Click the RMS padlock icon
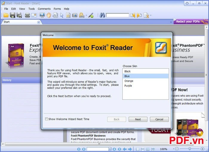The image size is (209, 152). 82,15
